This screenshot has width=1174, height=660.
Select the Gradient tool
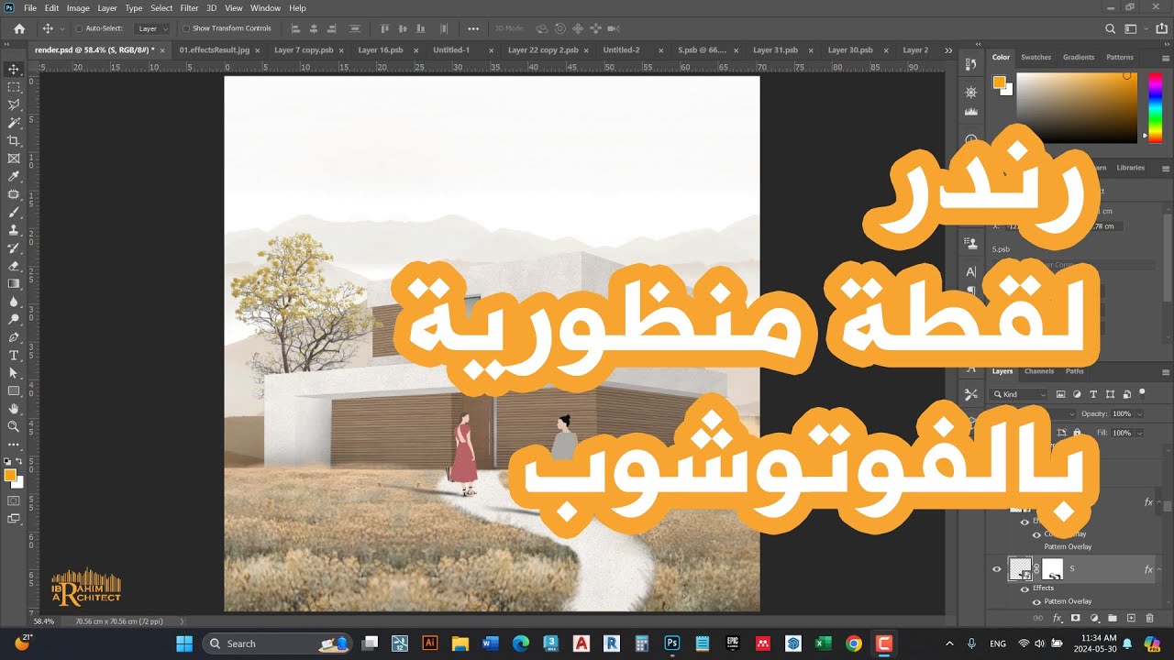[x=14, y=283]
